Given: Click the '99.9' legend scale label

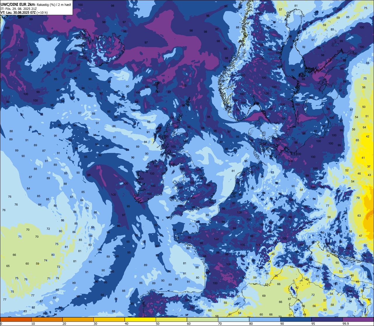Looking at the screenshot, I should [346, 324].
